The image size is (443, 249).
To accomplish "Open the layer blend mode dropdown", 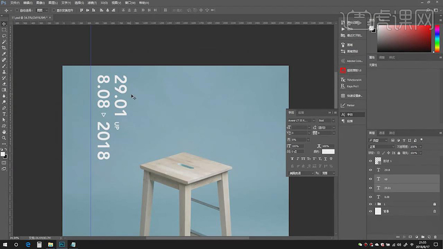I will click(382, 147).
